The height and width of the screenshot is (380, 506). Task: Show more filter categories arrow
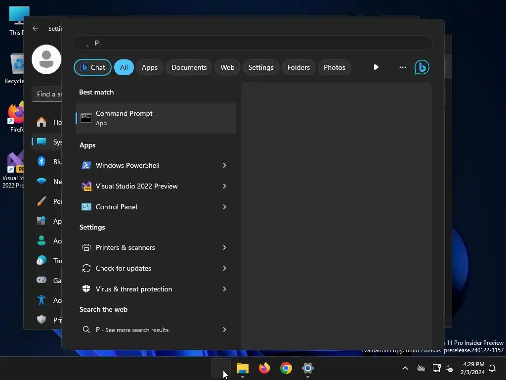(376, 67)
